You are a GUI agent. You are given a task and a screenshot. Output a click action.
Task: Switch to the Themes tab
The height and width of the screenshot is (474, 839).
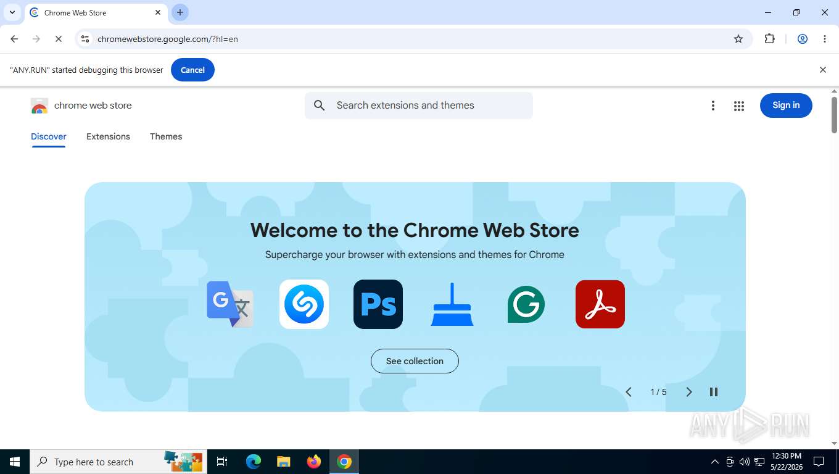[x=166, y=136]
